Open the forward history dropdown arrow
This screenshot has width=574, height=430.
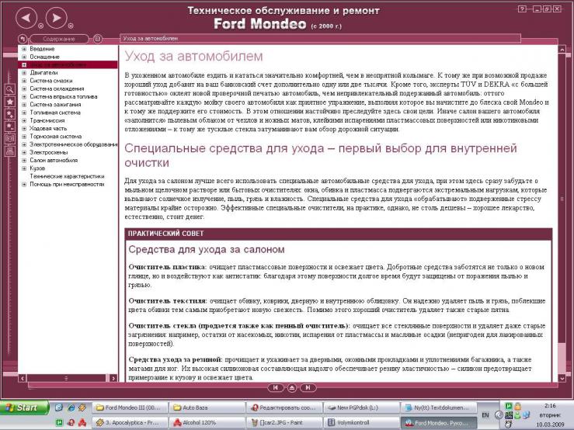tap(71, 26)
